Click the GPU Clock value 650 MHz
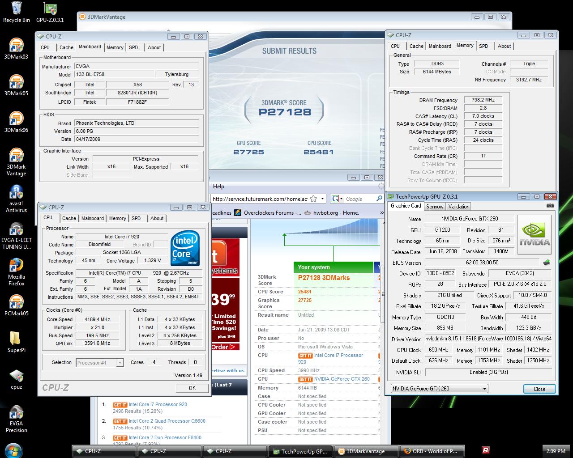 [x=438, y=350]
